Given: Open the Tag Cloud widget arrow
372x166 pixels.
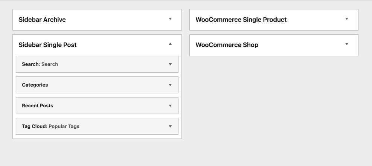Looking at the screenshot, I should [170, 126].
